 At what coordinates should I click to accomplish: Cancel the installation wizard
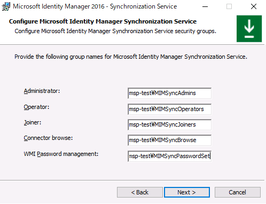click(238, 192)
